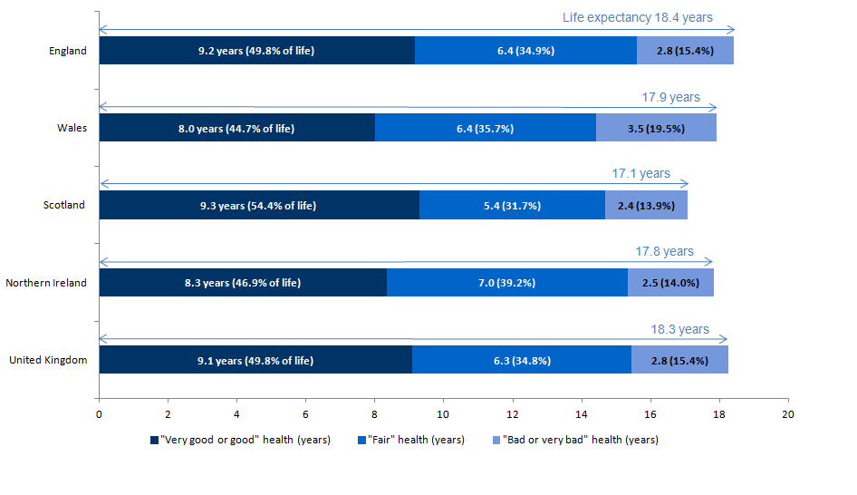Image resolution: width=857 pixels, height=495 pixels.
Task: Click the "Fair" health (years) legend text
Action: tap(417, 441)
